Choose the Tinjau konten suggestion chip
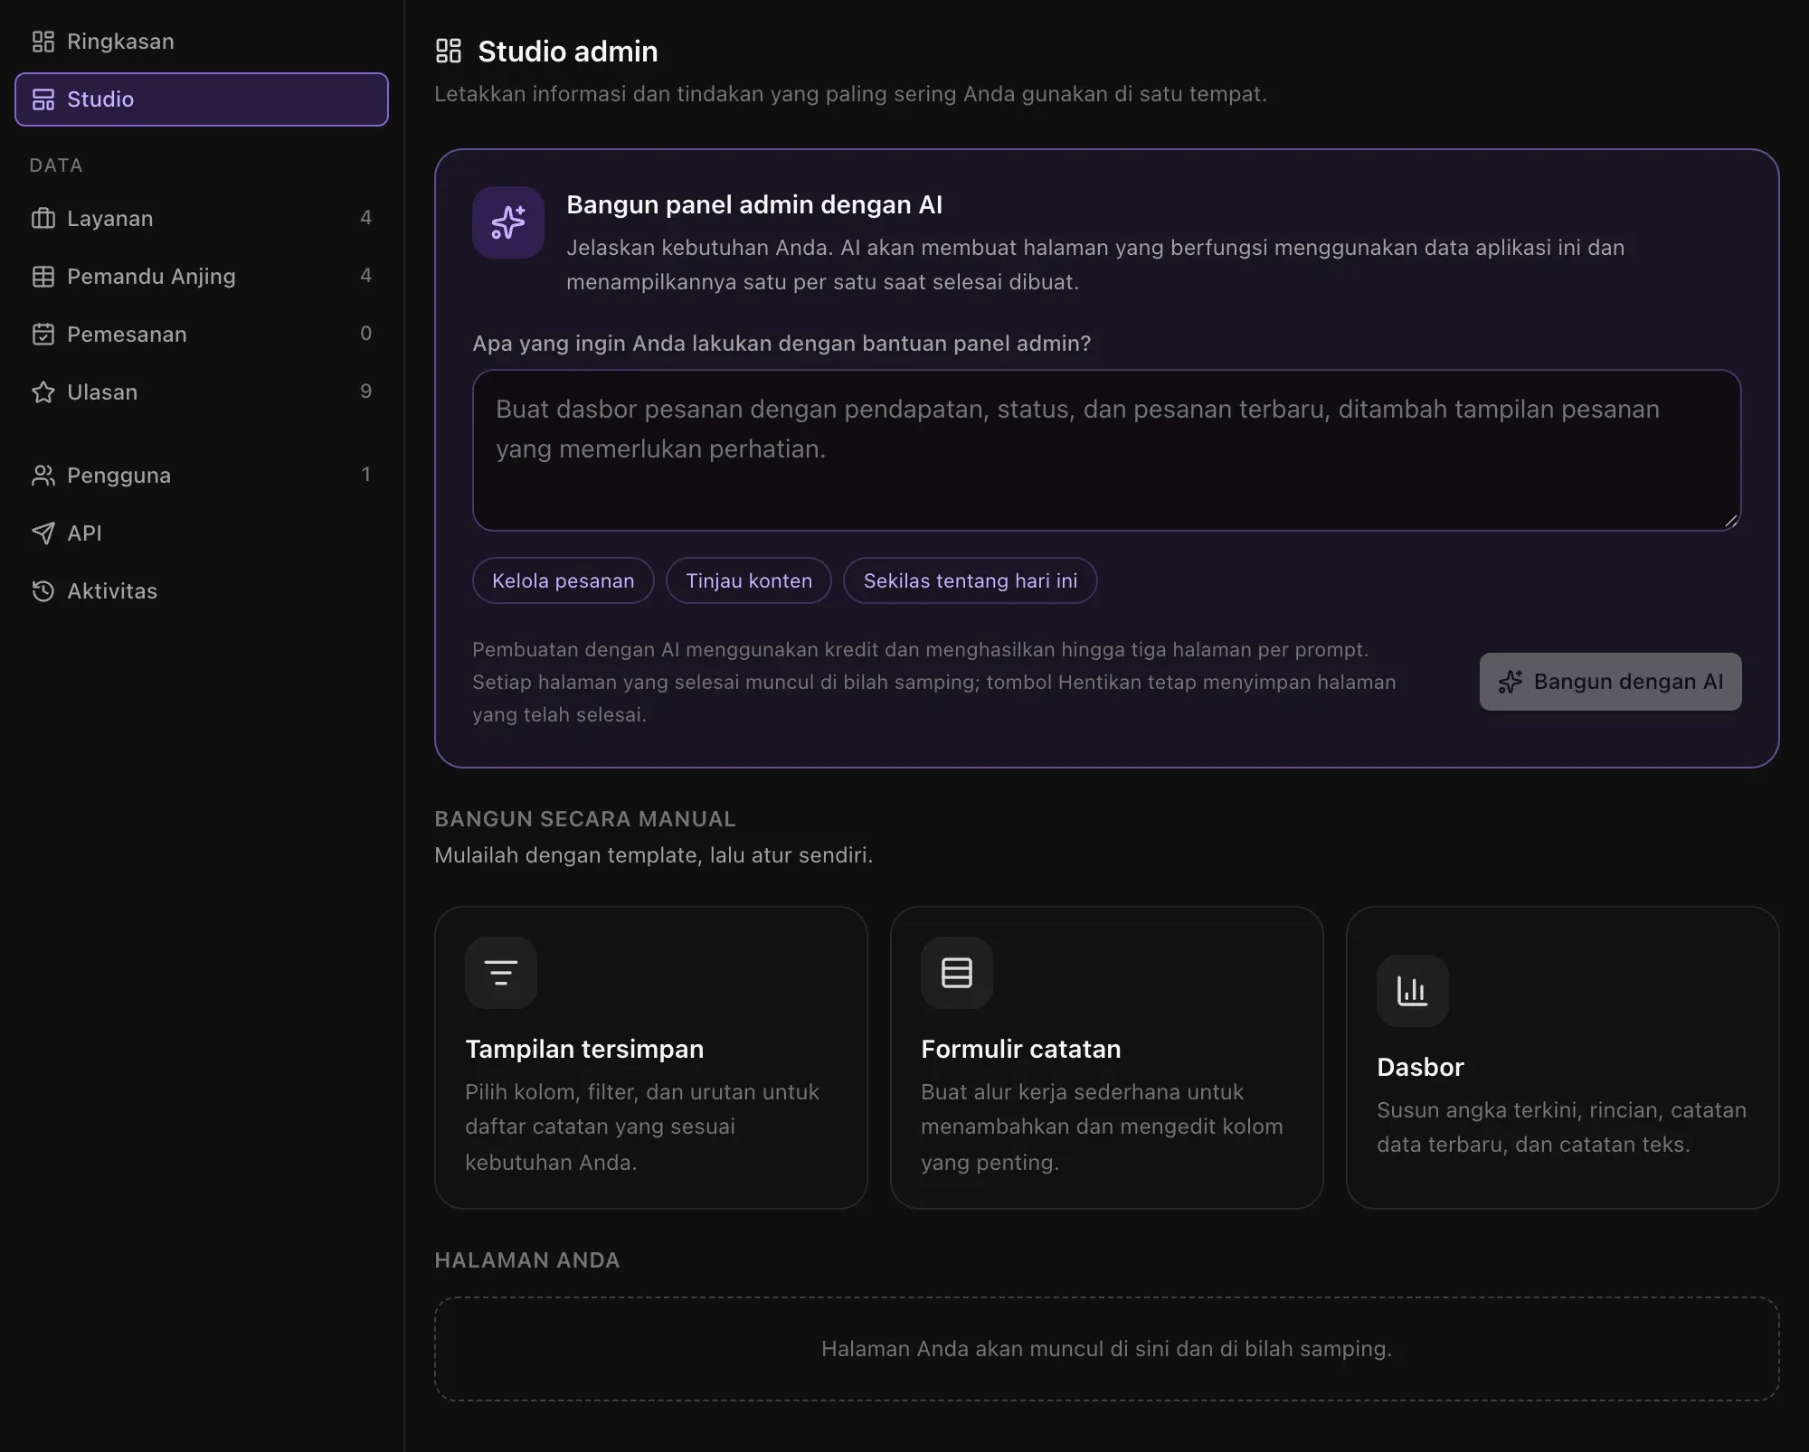 (x=749, y=580)
